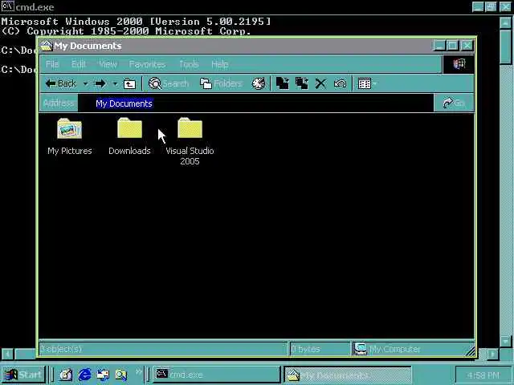Click cmd.exe horizontal scroll right arrow

pyautogui.click(x=492, y=354)
